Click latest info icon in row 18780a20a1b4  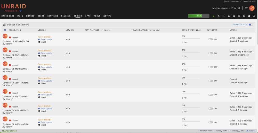pos(39,42)
